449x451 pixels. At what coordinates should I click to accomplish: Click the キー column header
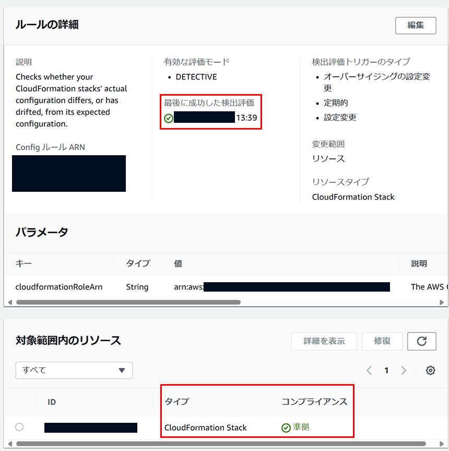(23, 263)
